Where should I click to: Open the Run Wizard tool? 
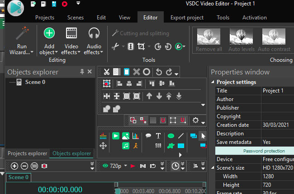coord(22,41)
